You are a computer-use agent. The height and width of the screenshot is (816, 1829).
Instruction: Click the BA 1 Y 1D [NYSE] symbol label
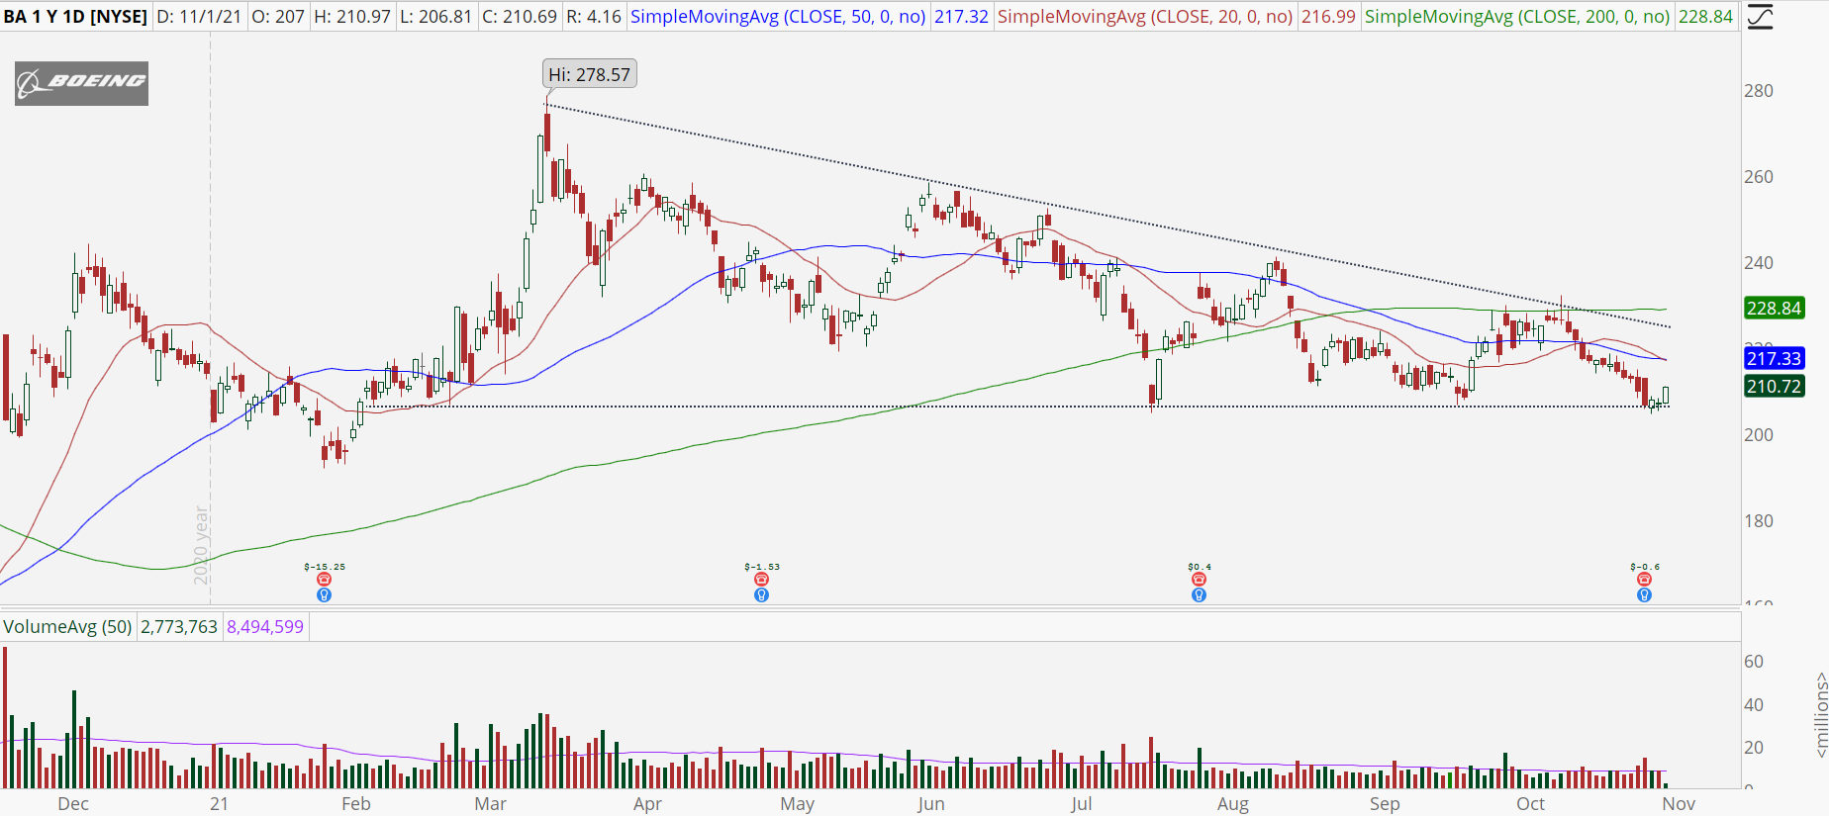pos(75,17)
